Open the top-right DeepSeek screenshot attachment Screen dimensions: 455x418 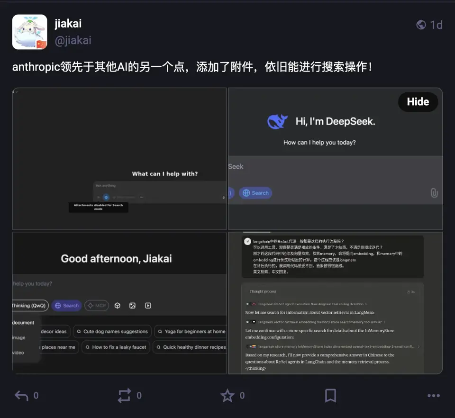[x=336, y=159]
